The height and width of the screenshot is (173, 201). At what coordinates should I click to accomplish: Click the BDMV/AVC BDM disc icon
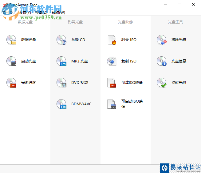pos(61,104)
